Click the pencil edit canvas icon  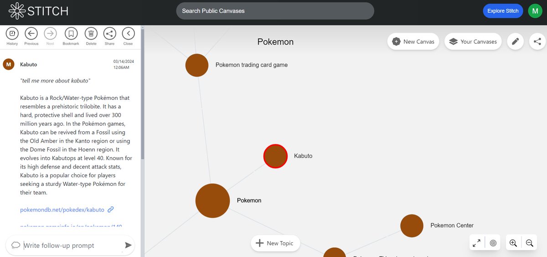pyautogui.click(x=515, y=41)
